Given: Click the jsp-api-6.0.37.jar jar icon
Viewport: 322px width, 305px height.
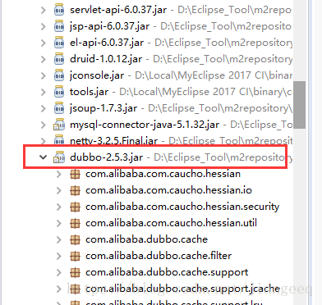Looking at the screenshot, I should click(x=59, y=26).
